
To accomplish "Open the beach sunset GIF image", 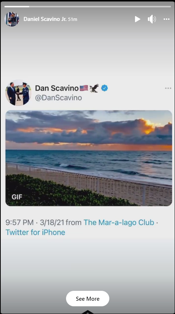I will pos(89,158).
